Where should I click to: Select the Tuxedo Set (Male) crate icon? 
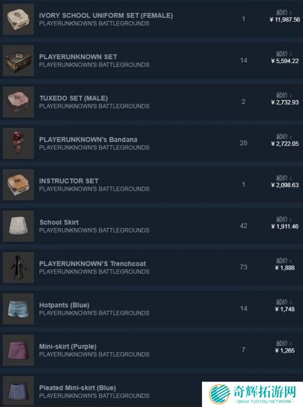[18, 102]
